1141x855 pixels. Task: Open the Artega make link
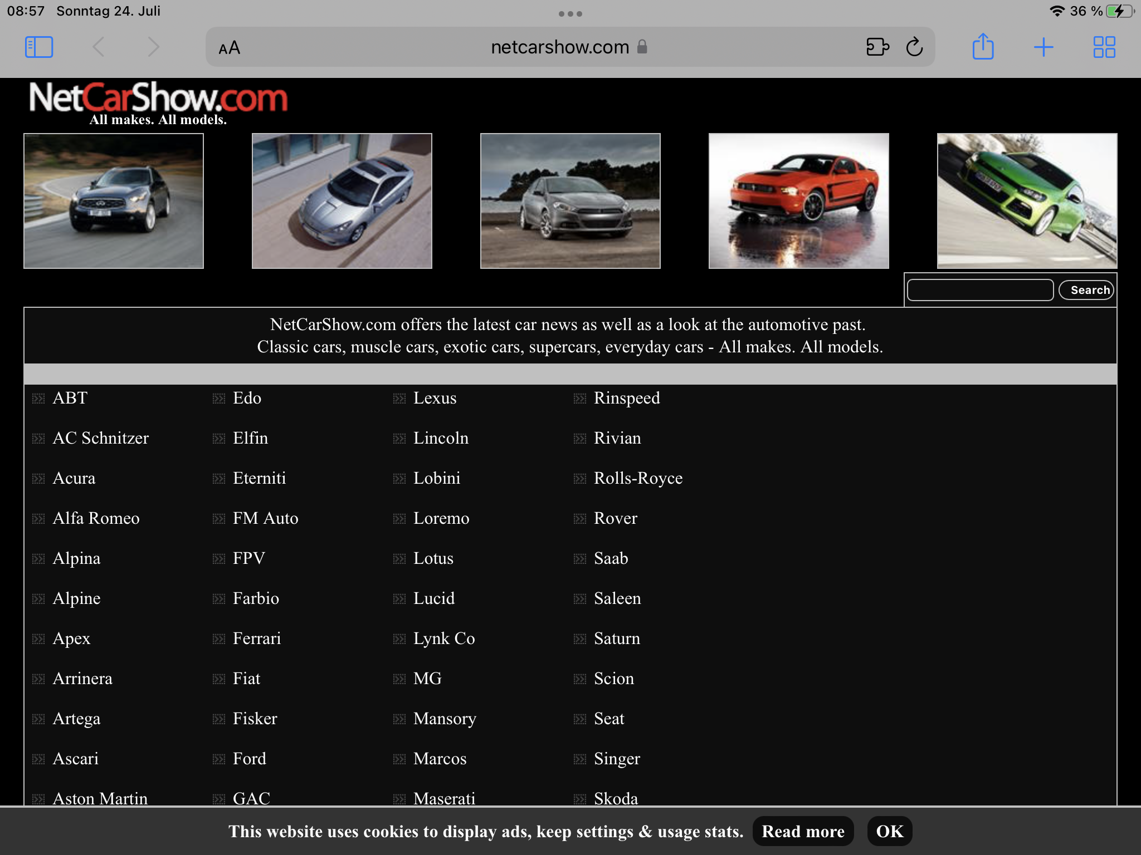tap(76, 719)
